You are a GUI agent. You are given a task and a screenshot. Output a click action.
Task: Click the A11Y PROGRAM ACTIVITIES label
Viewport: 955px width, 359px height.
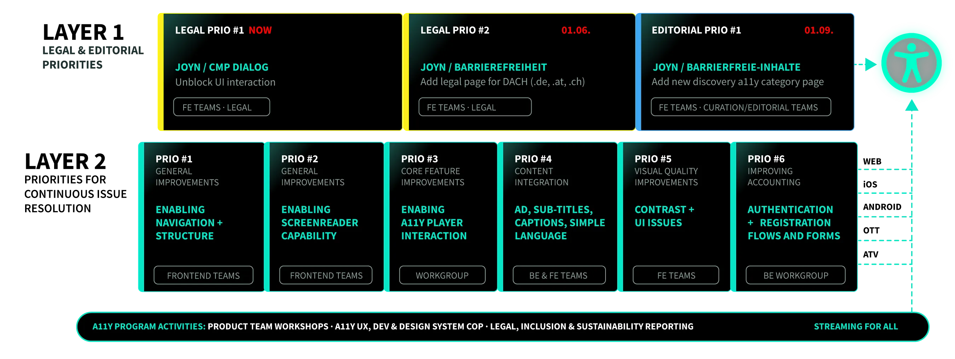149,326
